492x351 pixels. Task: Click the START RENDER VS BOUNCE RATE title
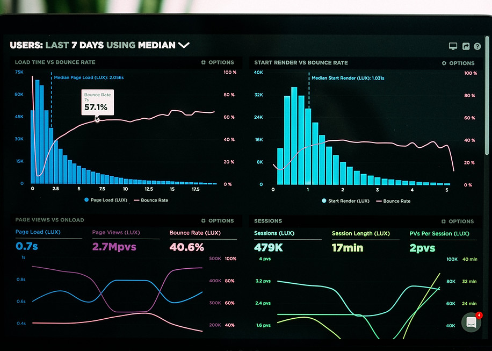coord(301,63)
